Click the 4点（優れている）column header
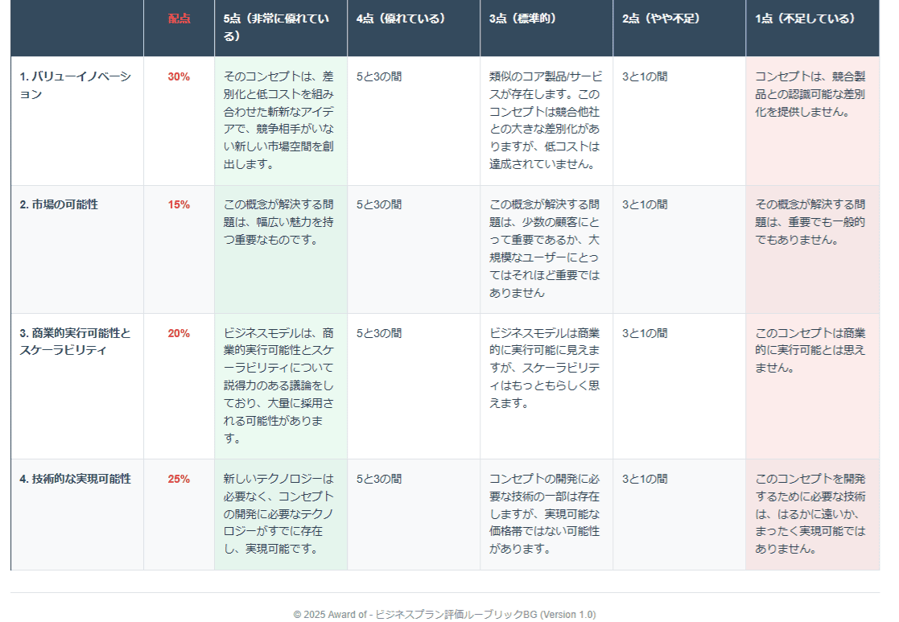This screenshot has height=622, width=899. 401,19
